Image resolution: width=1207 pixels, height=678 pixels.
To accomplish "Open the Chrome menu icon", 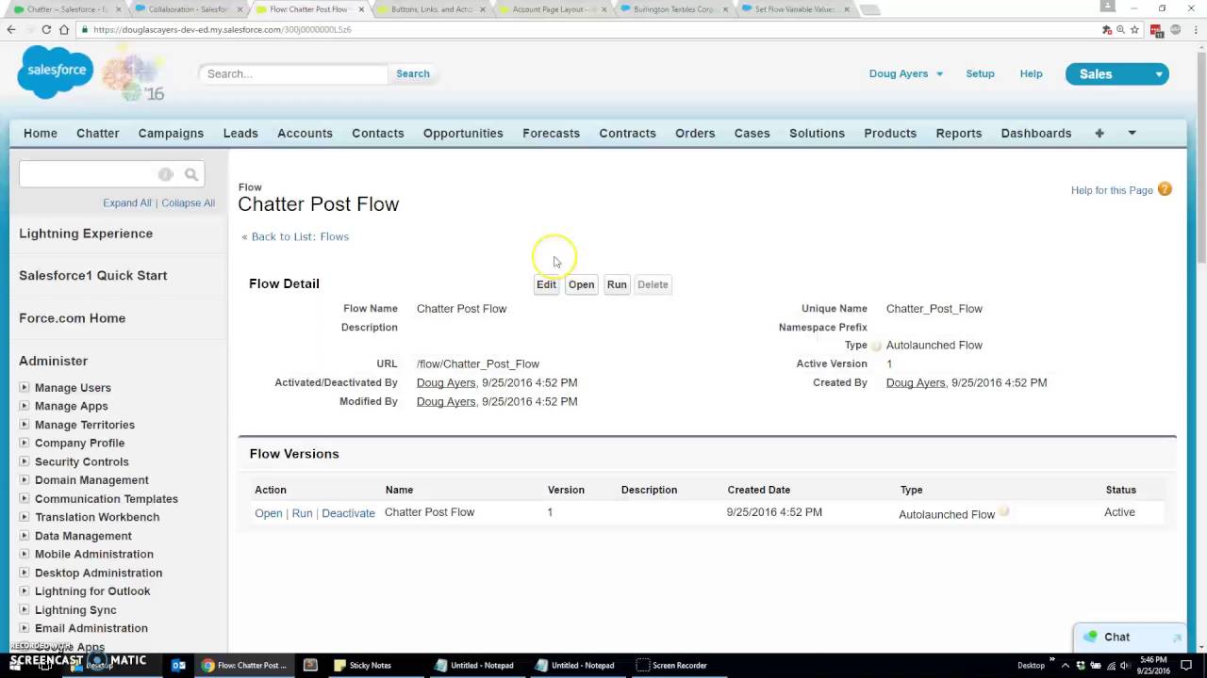I will pyautogui.click(x=1195, y=29).
